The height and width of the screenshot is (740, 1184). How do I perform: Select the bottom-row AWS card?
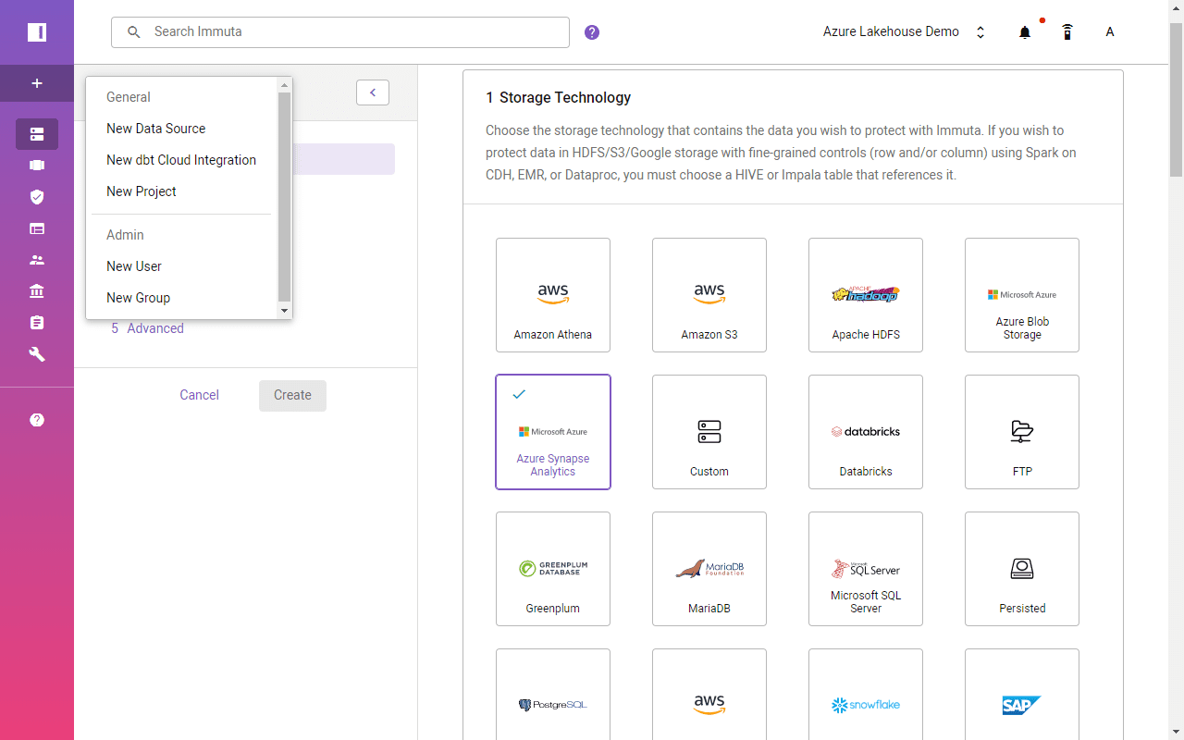(x=709, y=694)
